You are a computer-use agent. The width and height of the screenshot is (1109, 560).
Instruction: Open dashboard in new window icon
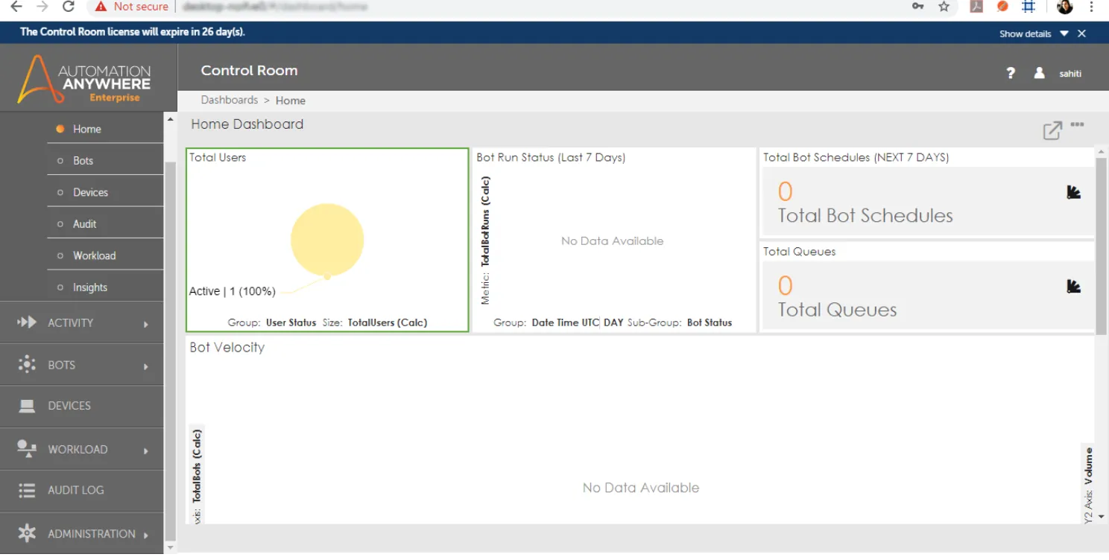pyautogui.click(x=1052, y=130)
